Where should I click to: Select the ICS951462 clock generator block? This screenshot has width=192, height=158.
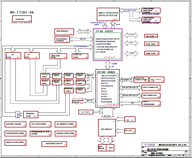point(22,19)
